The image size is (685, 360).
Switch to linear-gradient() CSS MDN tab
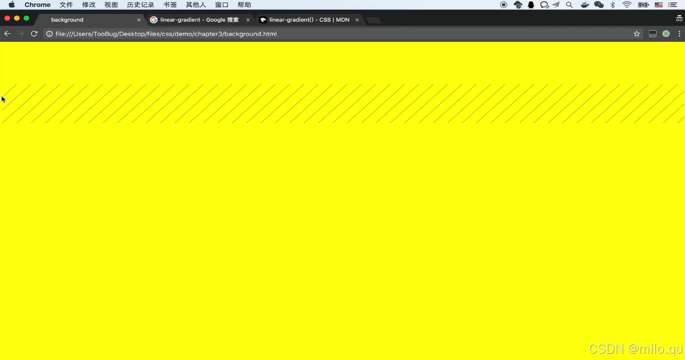(x=310, y=19)
